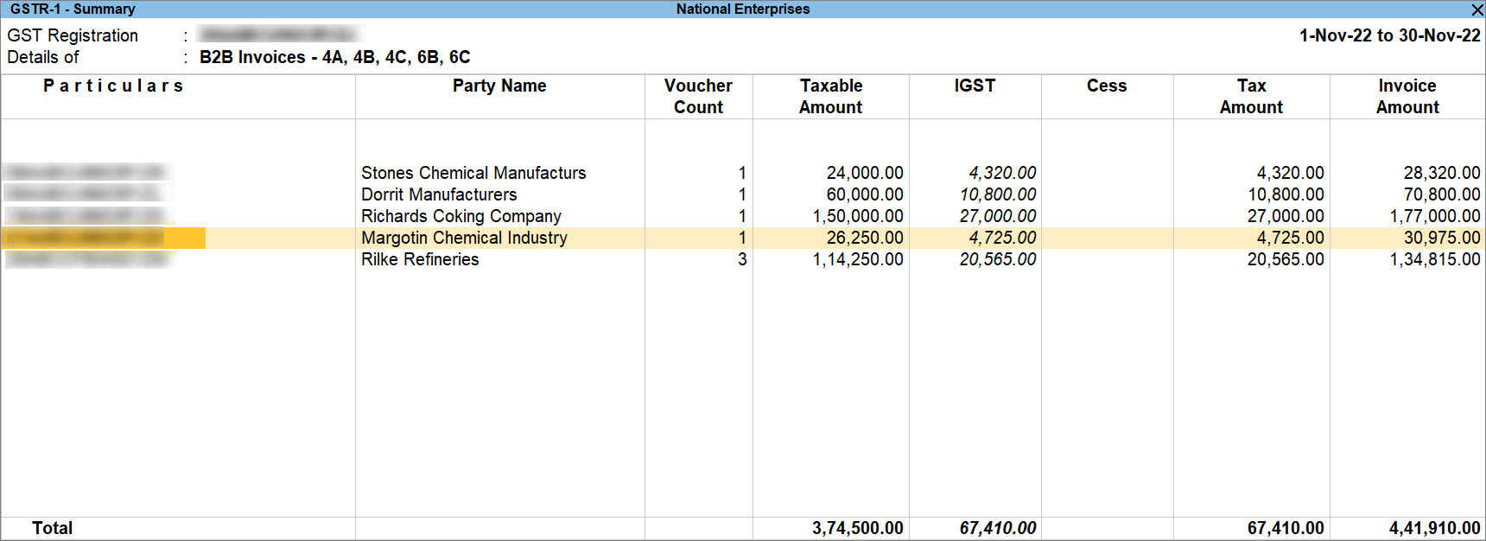Image resolution: width=1486 pixels, height=541 pixels.
Task: Click tax amount 4,320.00 for Stones Chemical
Action: coord(1291,173)
